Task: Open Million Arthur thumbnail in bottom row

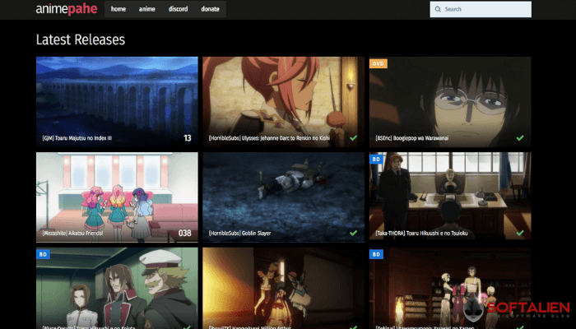Action: [283, 288]
